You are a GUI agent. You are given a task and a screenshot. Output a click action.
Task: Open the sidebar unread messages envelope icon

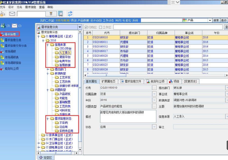coord(14,26)
